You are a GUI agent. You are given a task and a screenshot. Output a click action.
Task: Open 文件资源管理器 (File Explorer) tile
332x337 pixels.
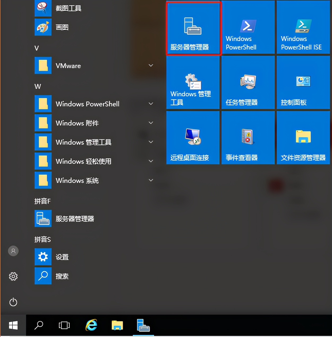click(303, 137)
